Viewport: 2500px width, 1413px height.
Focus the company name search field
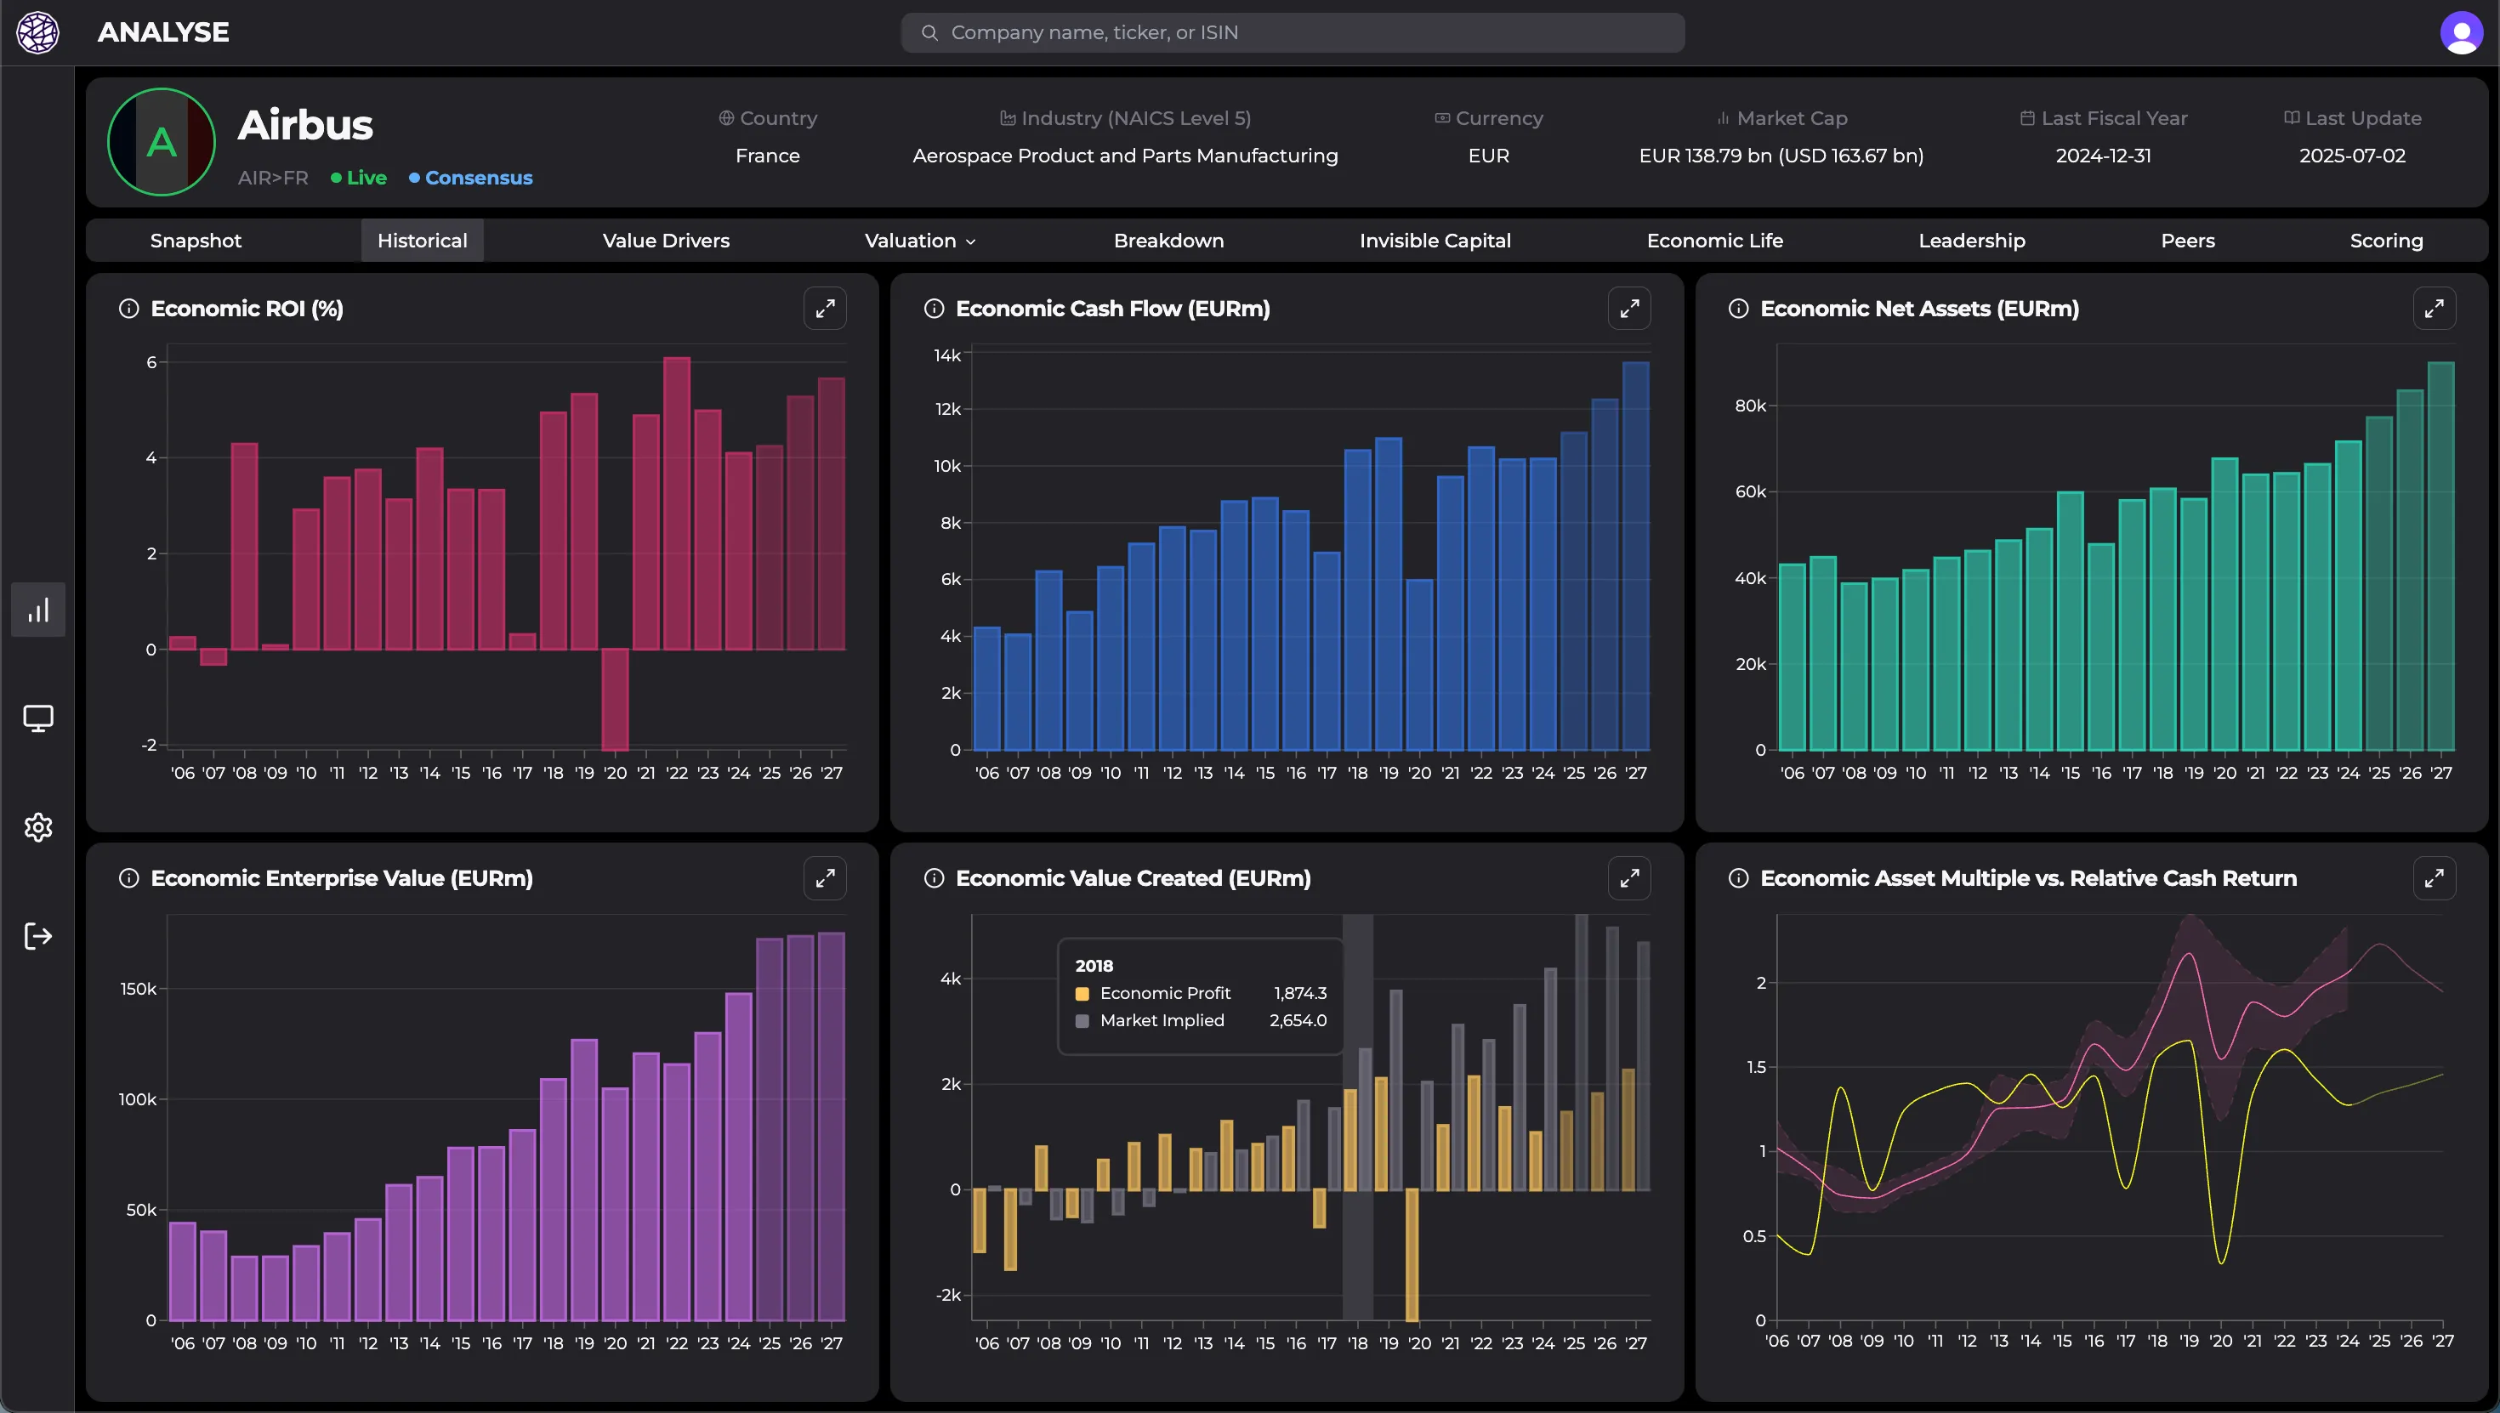pos(1293,33)
